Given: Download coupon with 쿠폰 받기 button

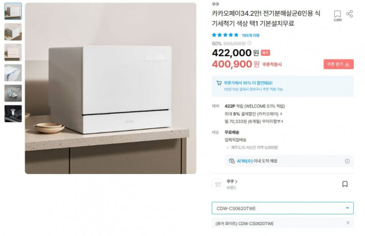Looking at the screenshot, I should point(338,64).
